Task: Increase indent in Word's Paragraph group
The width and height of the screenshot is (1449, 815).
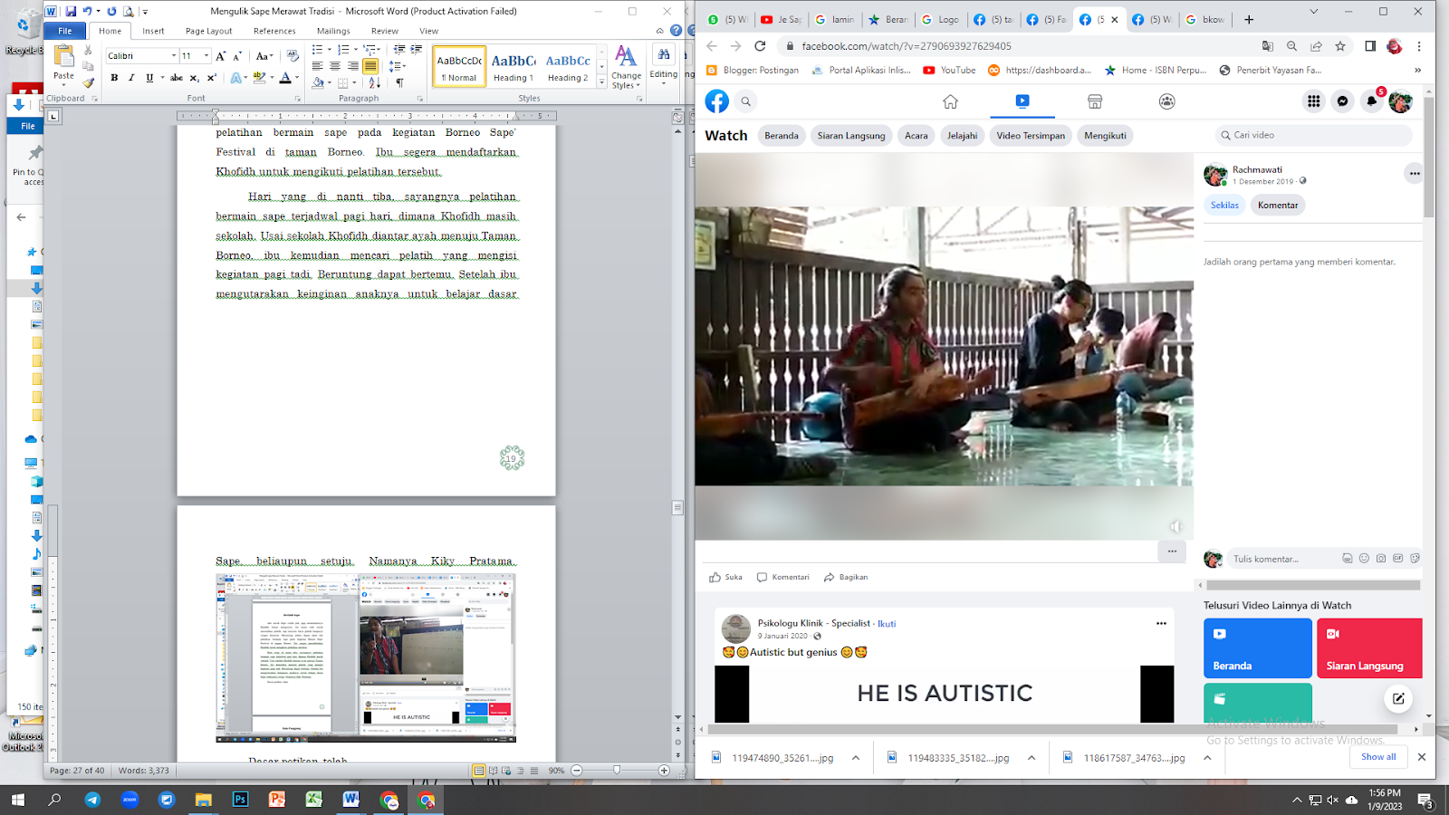Action: pyautogui.click(x=416, y=50)
